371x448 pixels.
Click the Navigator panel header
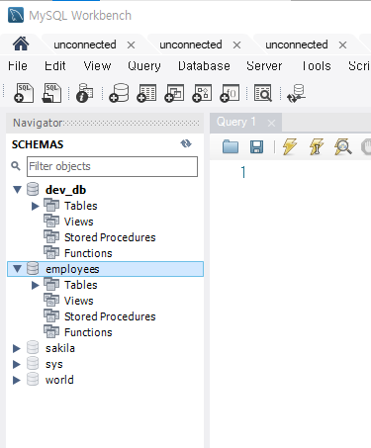105,123
